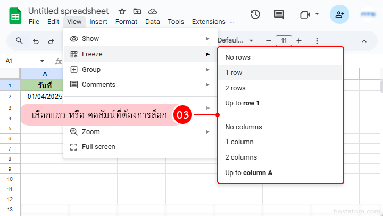Search the menus magnifier icon

[x=19, y=41]
